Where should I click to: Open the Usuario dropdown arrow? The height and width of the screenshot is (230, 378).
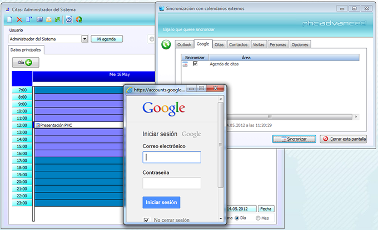tap(84, 39)
